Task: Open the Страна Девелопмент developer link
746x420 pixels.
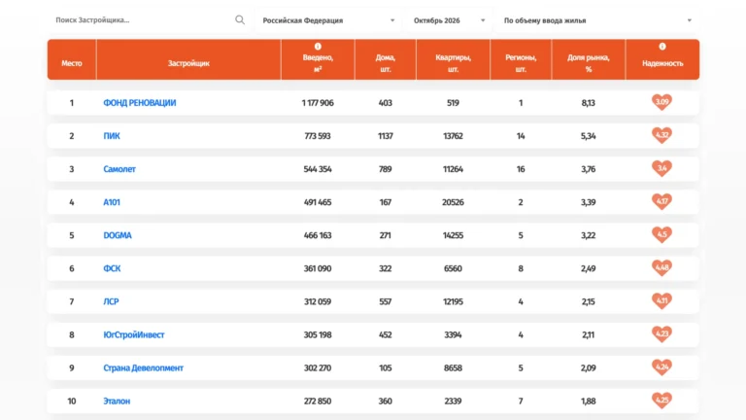Action: (143, 368)
